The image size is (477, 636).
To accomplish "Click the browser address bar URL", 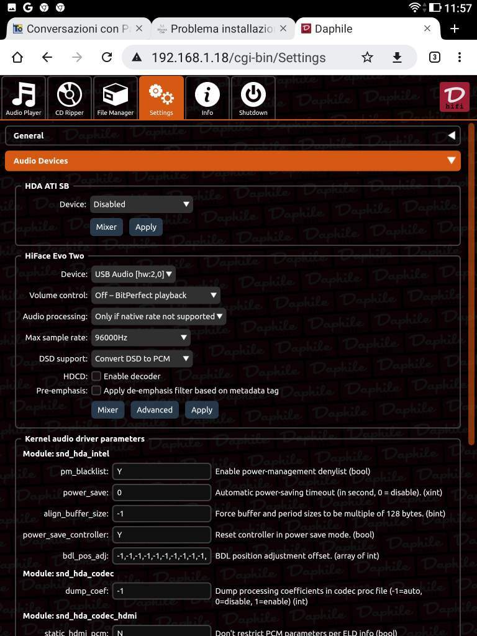I will [238, 58].
